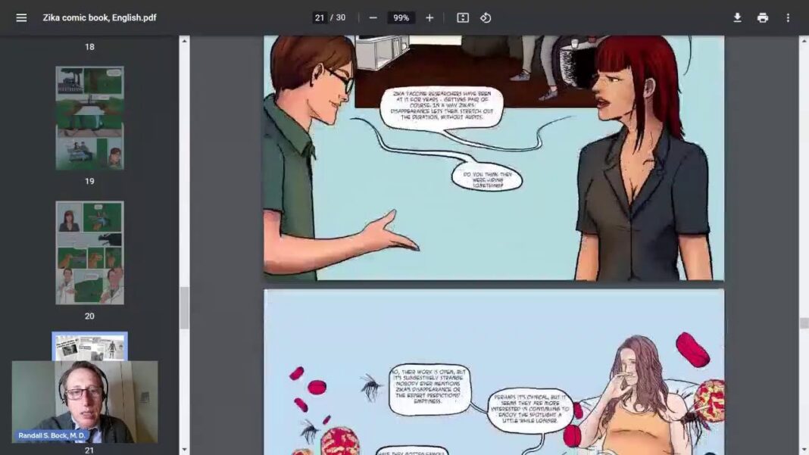
Task: Print the Zika comic book PDF
Action: point(763,17)
